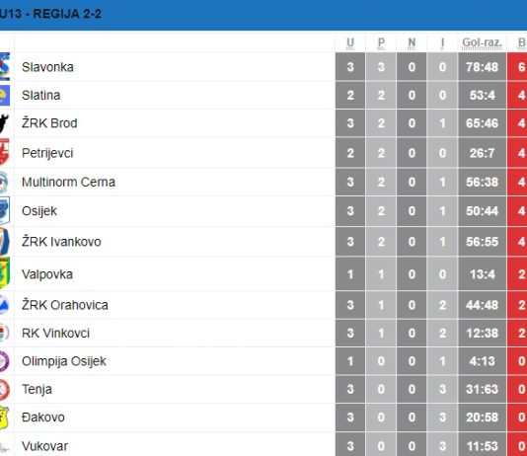Click the Valpovka green-yellow crest
Image resolution: width=527 pixels, height=456 pixels.
pos(5,273)
